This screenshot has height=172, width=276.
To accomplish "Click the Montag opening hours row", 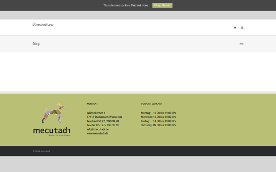I will tap(158, 113).
